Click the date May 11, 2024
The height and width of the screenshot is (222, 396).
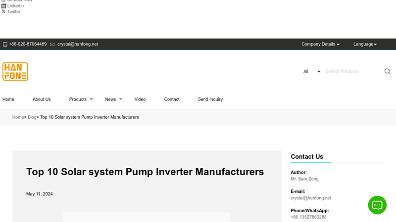tap(40, 194)
